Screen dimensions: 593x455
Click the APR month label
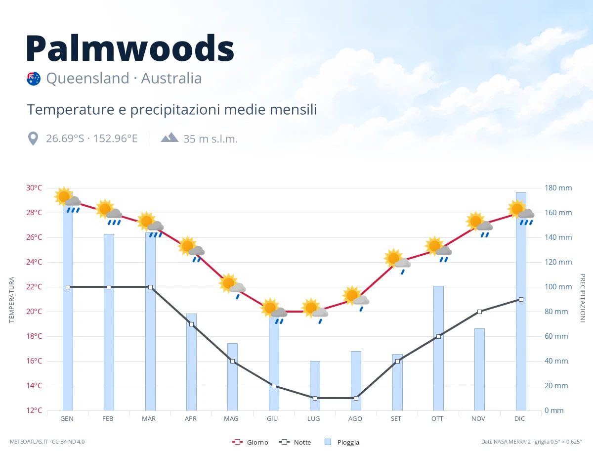click(x=191, y=418)
